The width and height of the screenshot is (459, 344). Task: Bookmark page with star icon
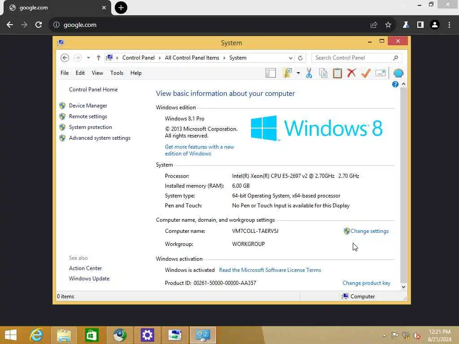click(x=388, y=25)
